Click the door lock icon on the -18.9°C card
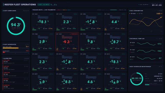Image resolution: width=165 pixels, height=93 pixels. pyautogui.click(x=116, y=89)
